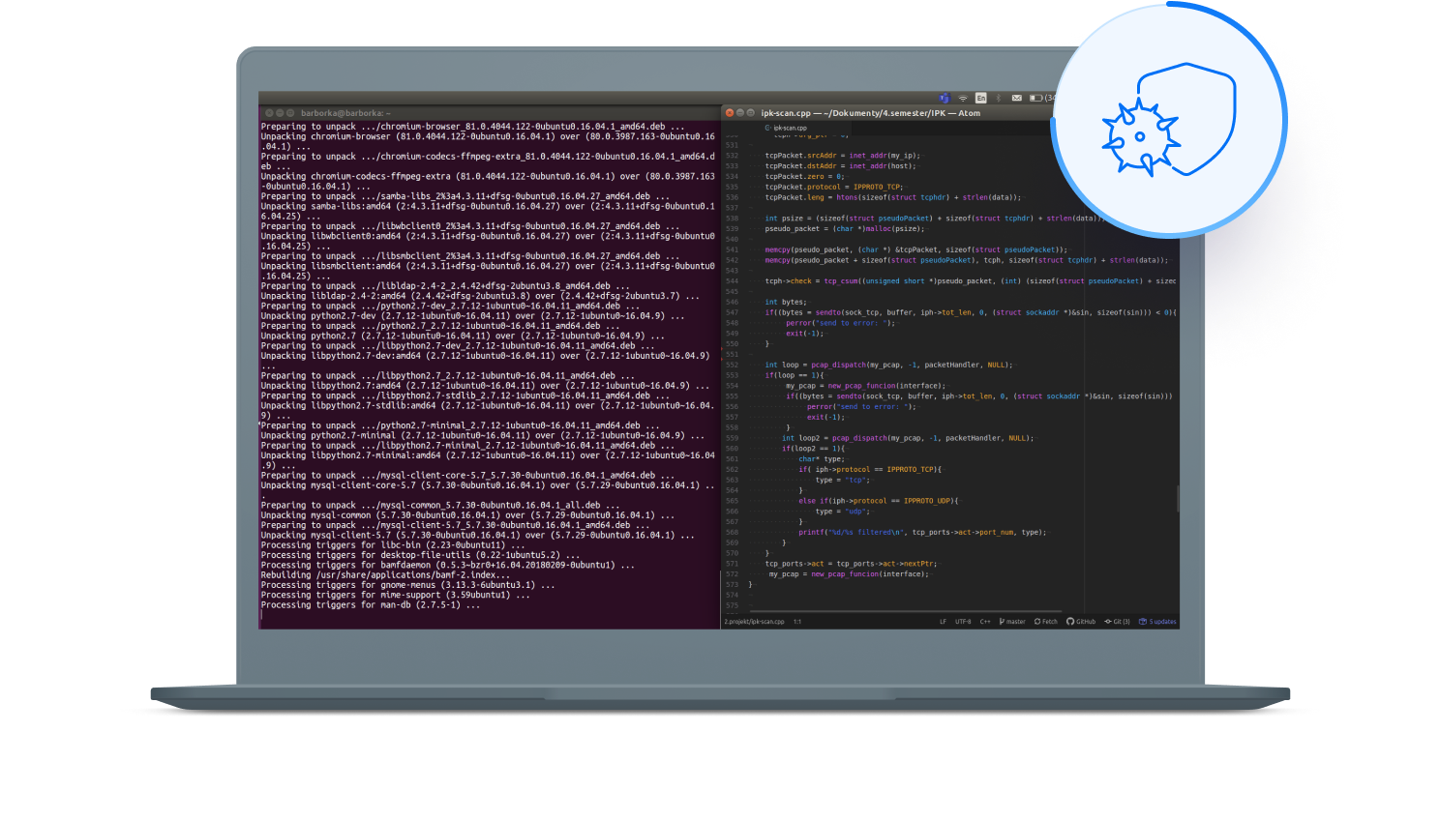Select the ipk-scan.cpp editor tab
This screenshot has height=820, width=1440.
[787, 128]
